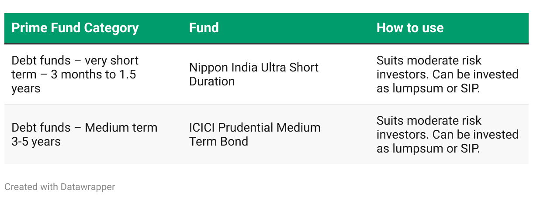Viewport: 533px width, 197px height.
Task: Select the Fund column header
Action: 204,28
